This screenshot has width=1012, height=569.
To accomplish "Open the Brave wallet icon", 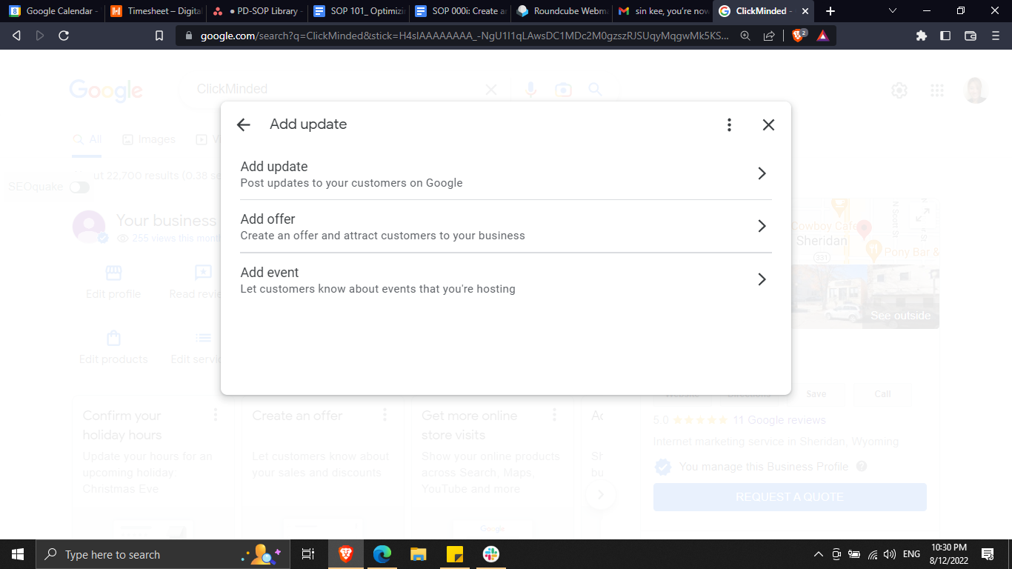I will tap(971, 36).
